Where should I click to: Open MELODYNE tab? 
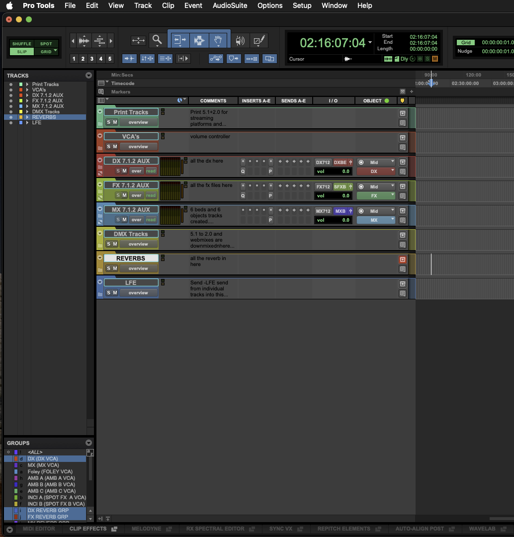(146, 529)
